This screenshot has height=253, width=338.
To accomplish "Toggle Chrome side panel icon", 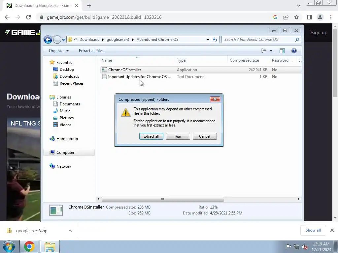I will [310, 17].
